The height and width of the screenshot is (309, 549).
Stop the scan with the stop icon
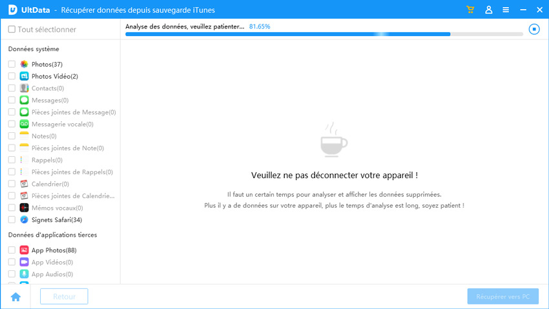point(534,29)
